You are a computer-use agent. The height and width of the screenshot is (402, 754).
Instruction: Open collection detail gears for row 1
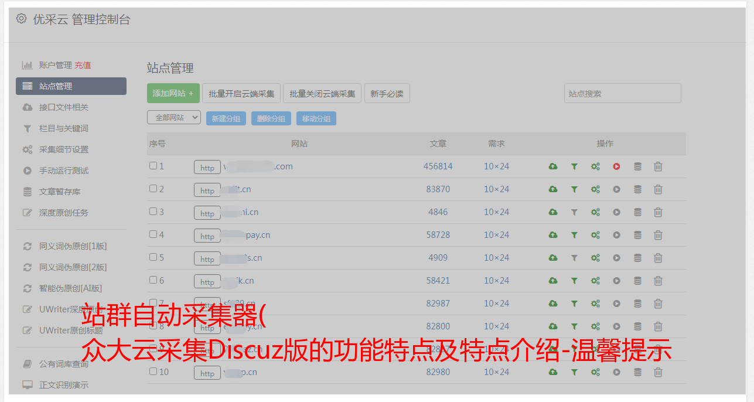pos(595,166)
